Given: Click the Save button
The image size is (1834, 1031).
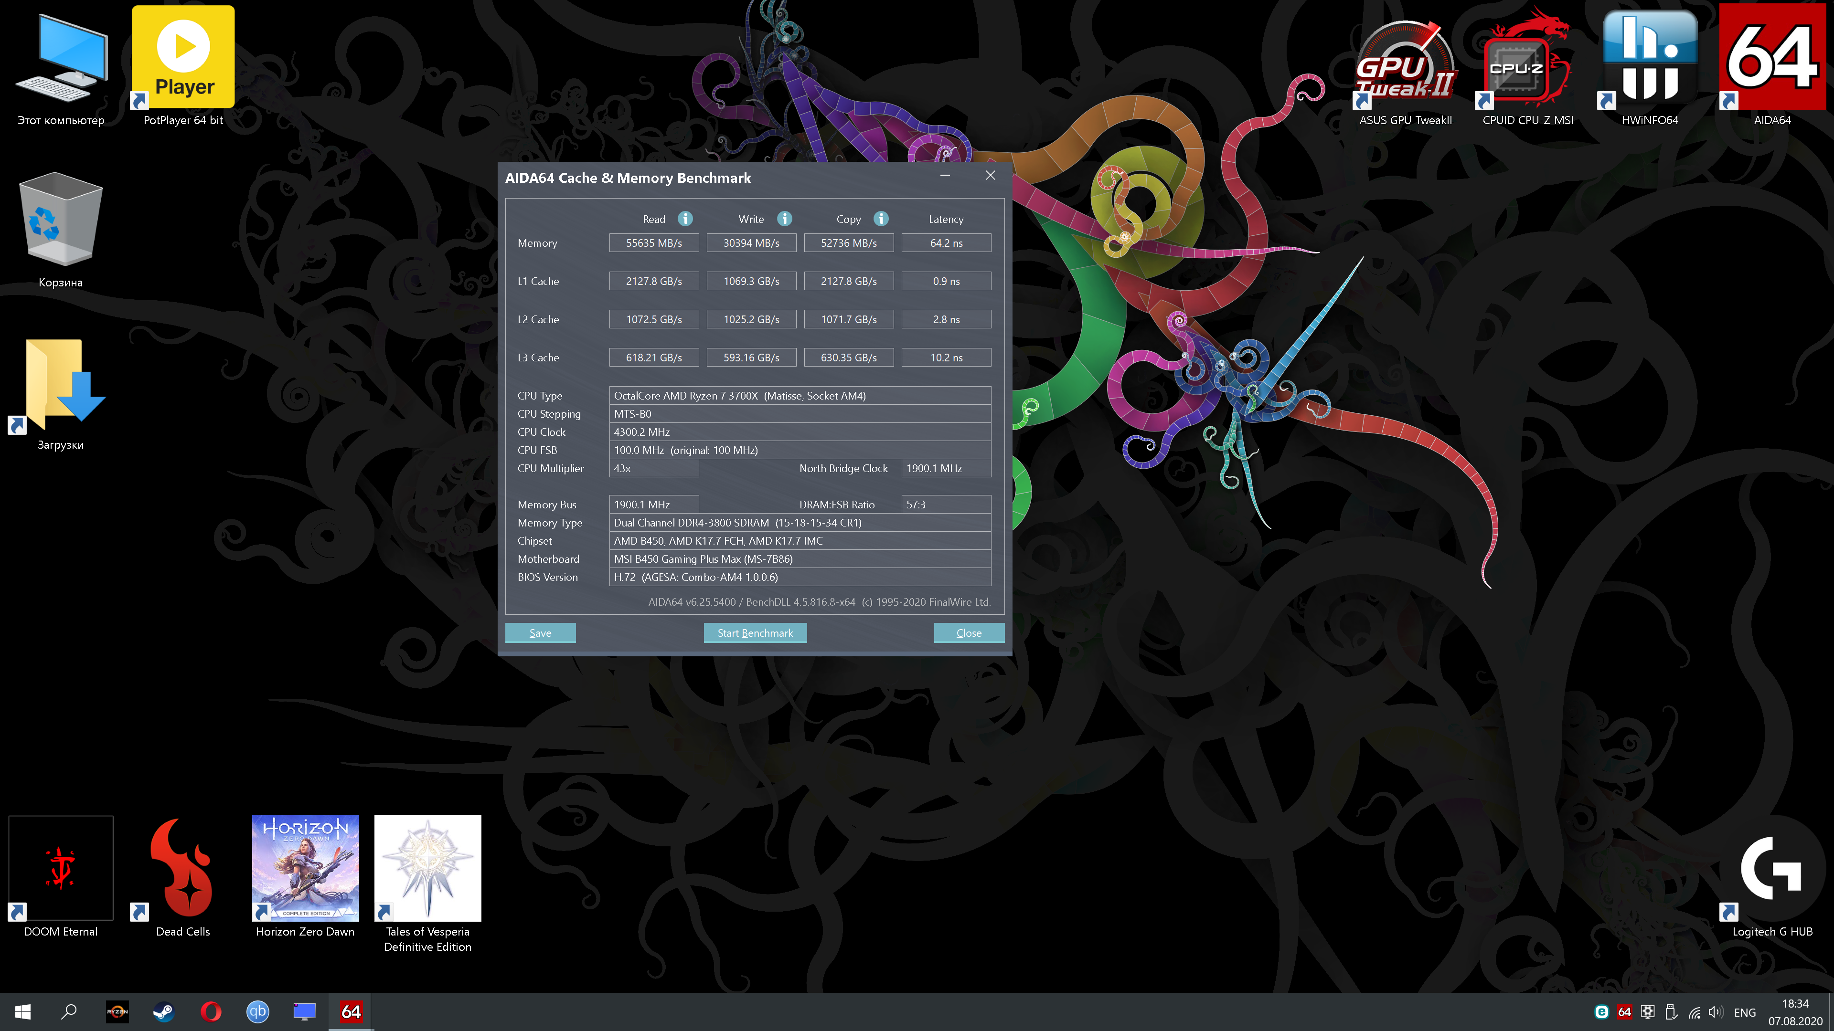Looking at the screenshot, I should tap(540, 632).
